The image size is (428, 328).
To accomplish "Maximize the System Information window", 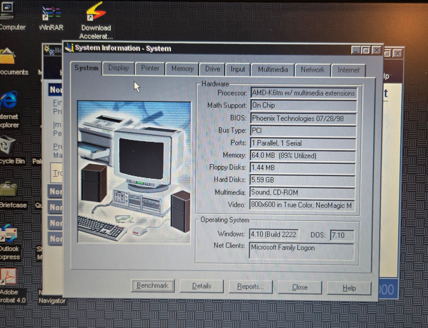I will [x=365, y=50].
